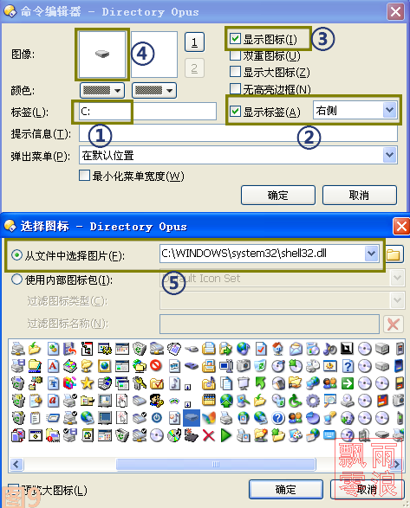Image resolution: width=410 pixels, height=508 pixels.
Task: Uncheck the 显示图标(I) checkbox
Action: tap(235, 39)
